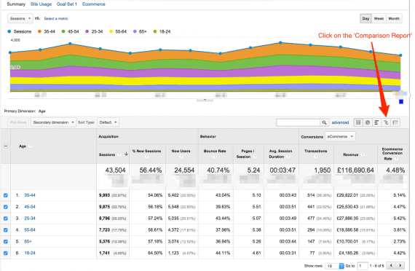Image resolution: width=415 pixels, height=271 pixels.
Task: Uncheck the 65+ row checkbox
Action: 6,242
